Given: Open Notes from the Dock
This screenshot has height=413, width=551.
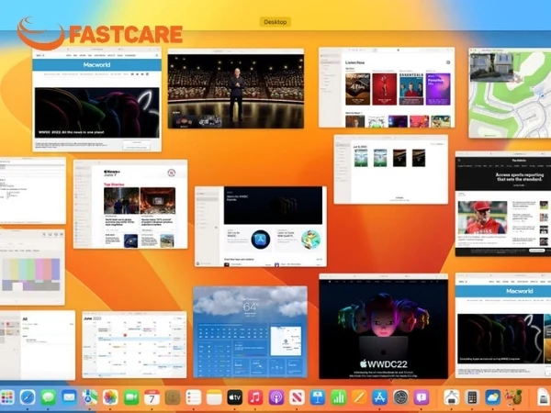Looking at the screenshot, I should [214, 397].
